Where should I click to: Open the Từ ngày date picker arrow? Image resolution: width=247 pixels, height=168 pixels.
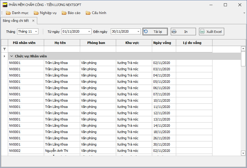[x=89, y=31]
